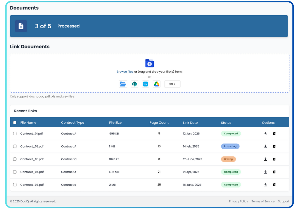The image size is (299, 209).
Task: Download Contract_04.pdf
Action: click(265, 172)
